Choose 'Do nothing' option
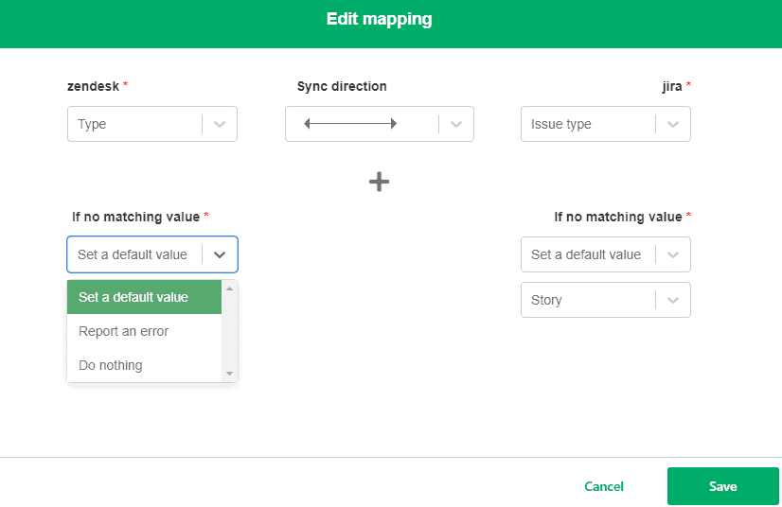This screenshot has width=782, height=507. click(144, 365)
